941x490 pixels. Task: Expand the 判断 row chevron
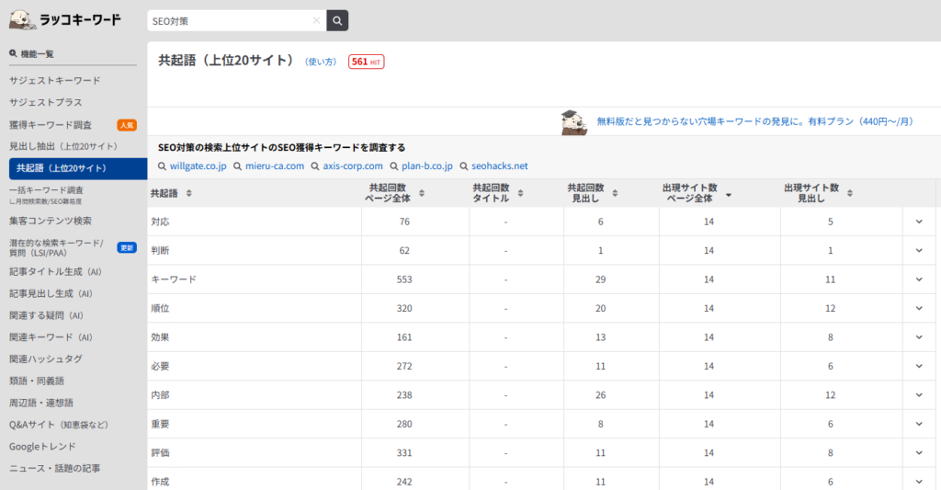pos(919,250)
